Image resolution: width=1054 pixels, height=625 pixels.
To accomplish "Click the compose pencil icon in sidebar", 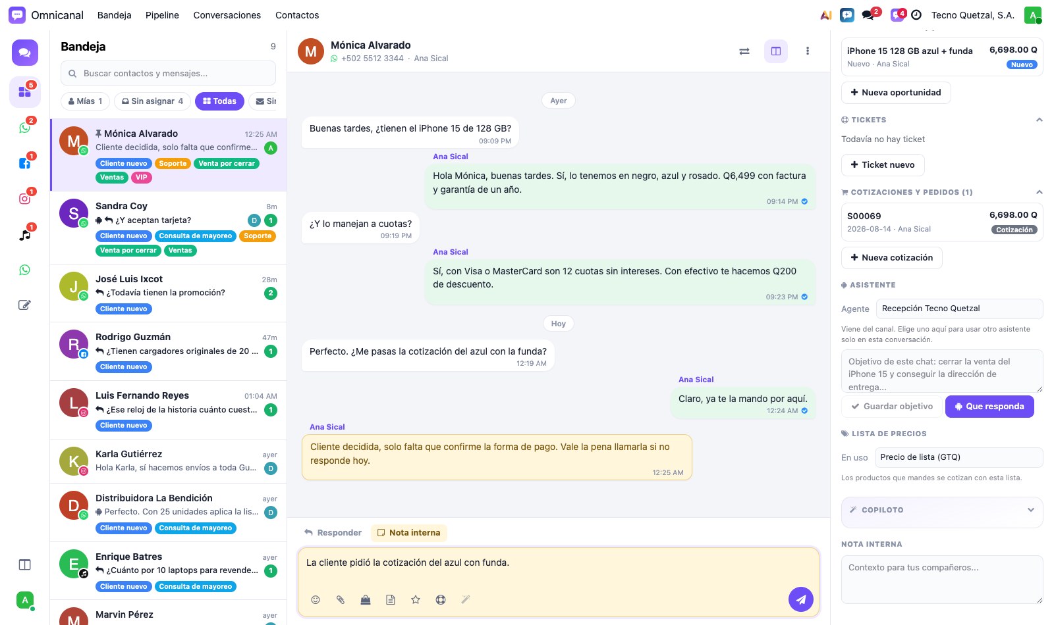I will (x=25, y=305).
